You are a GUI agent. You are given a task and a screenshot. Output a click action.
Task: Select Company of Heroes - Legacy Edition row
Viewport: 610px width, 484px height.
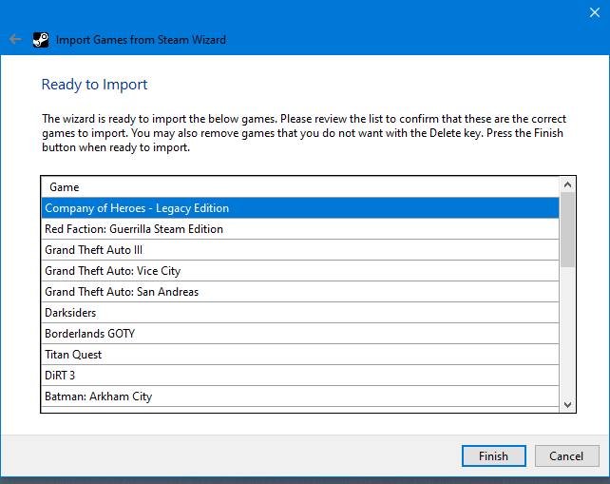point(300,208)
